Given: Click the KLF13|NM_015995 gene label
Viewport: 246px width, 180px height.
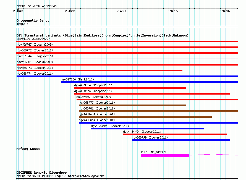Looking at the screenshot, I should click(x=153, y=152).
